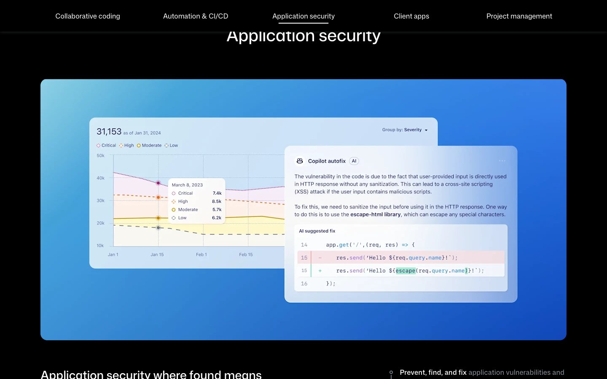This screenshot has height=379, width=607.
Task: Click the escape-html library bold text
Action: (375, 214)
